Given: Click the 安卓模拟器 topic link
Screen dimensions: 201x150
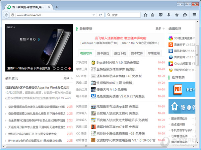Looking at the screenshot, I should pos(178,124).
